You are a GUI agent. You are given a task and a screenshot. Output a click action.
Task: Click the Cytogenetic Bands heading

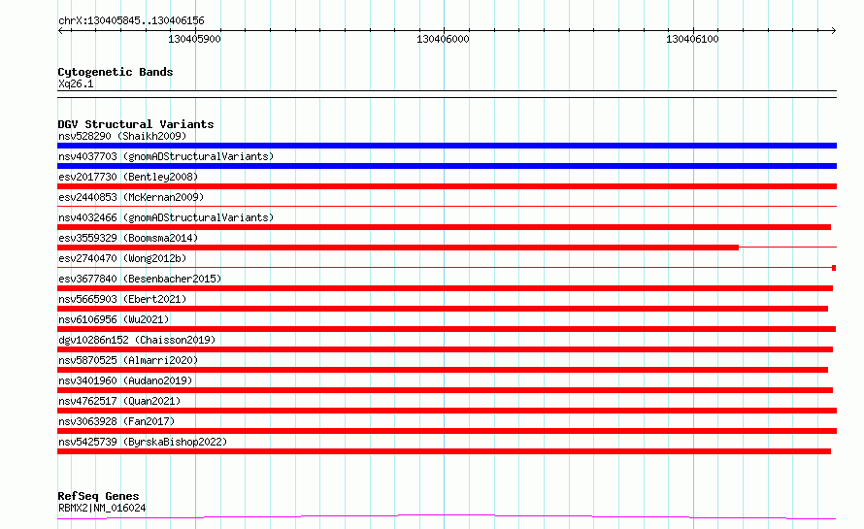(x=116, y=72)
